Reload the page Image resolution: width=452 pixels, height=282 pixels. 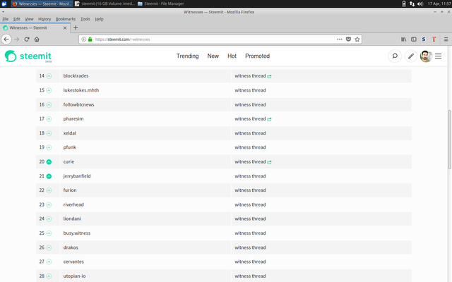[27, 39]
